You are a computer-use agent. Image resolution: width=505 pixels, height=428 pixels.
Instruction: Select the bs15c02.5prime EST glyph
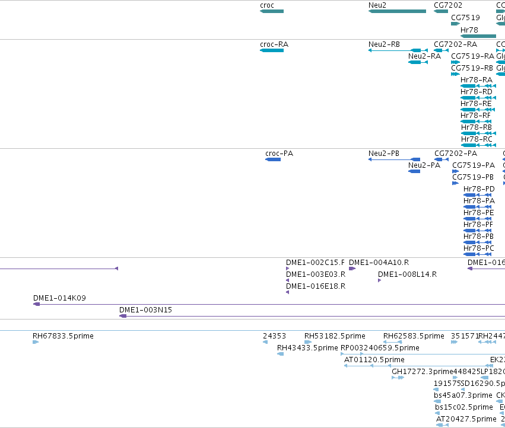[437, 413]
